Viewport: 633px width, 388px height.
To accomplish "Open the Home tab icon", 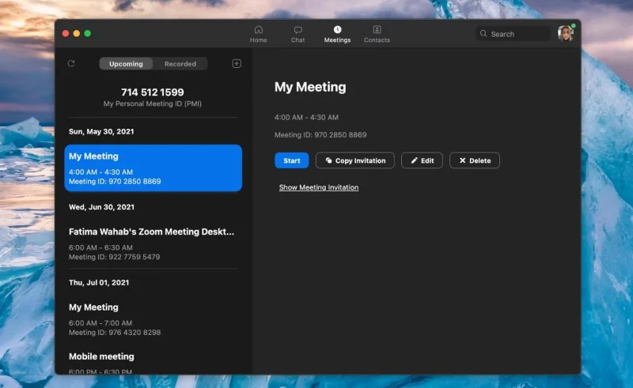I will pyautogui.click(x=259, y=30).
